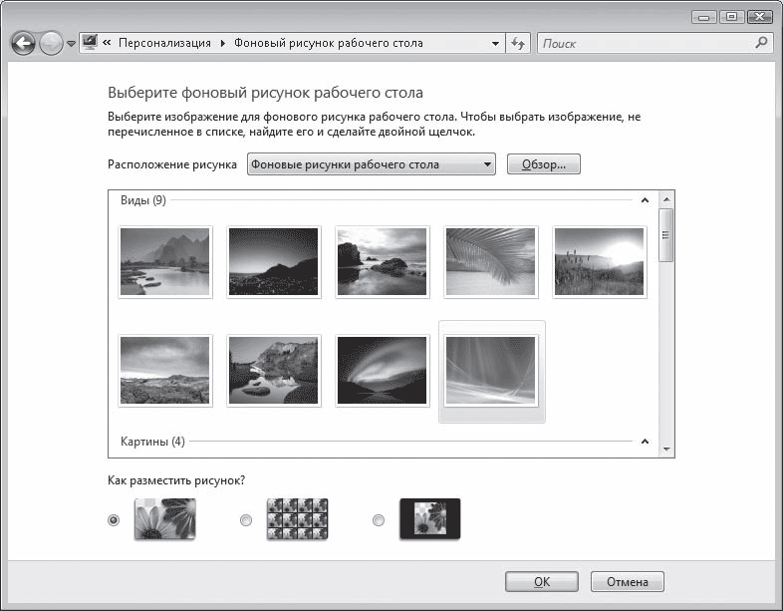The width and height of the screenshot is (783, 611).
Task: Click the wallpaper list vertical scrollbar thumb
Action: (x=666, y=233)
